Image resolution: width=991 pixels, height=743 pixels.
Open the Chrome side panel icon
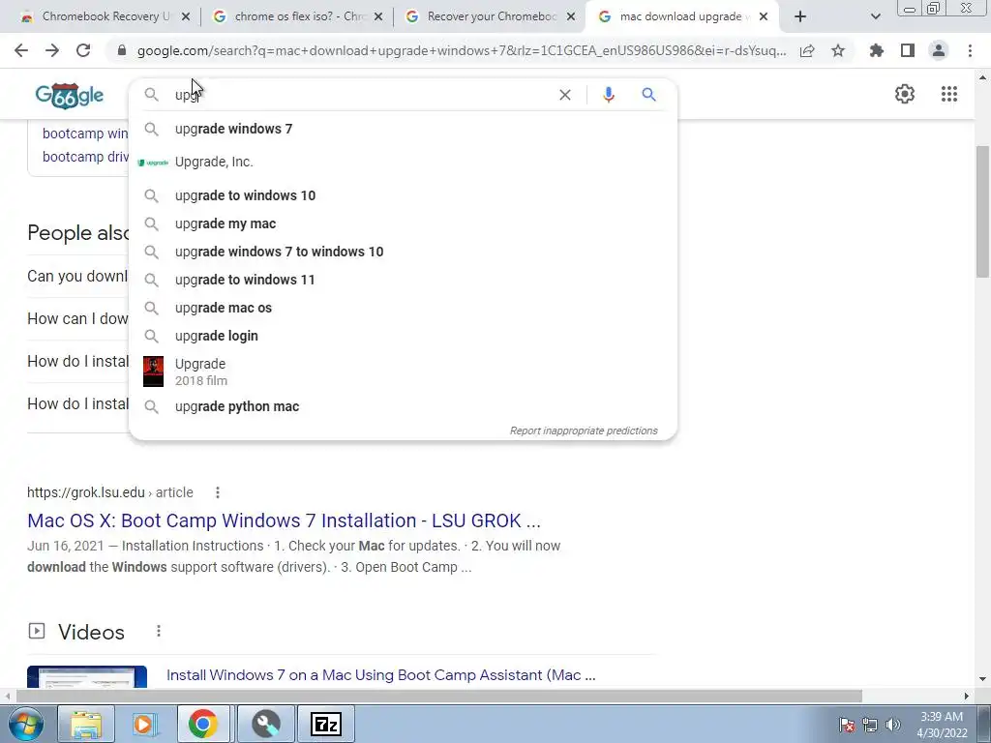[908, 50]
